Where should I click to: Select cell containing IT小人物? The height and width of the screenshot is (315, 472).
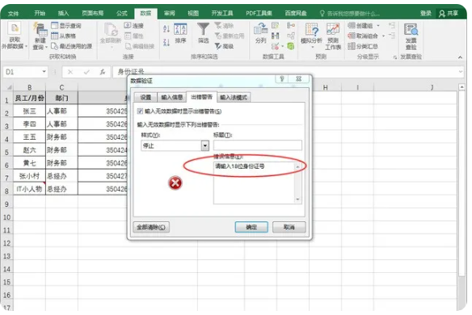pyautogui.click(x=29, y=189)
